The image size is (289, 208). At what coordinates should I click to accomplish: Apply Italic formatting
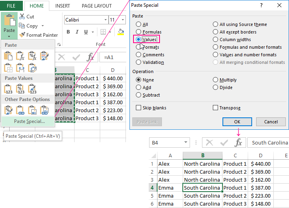coord(77,32)
